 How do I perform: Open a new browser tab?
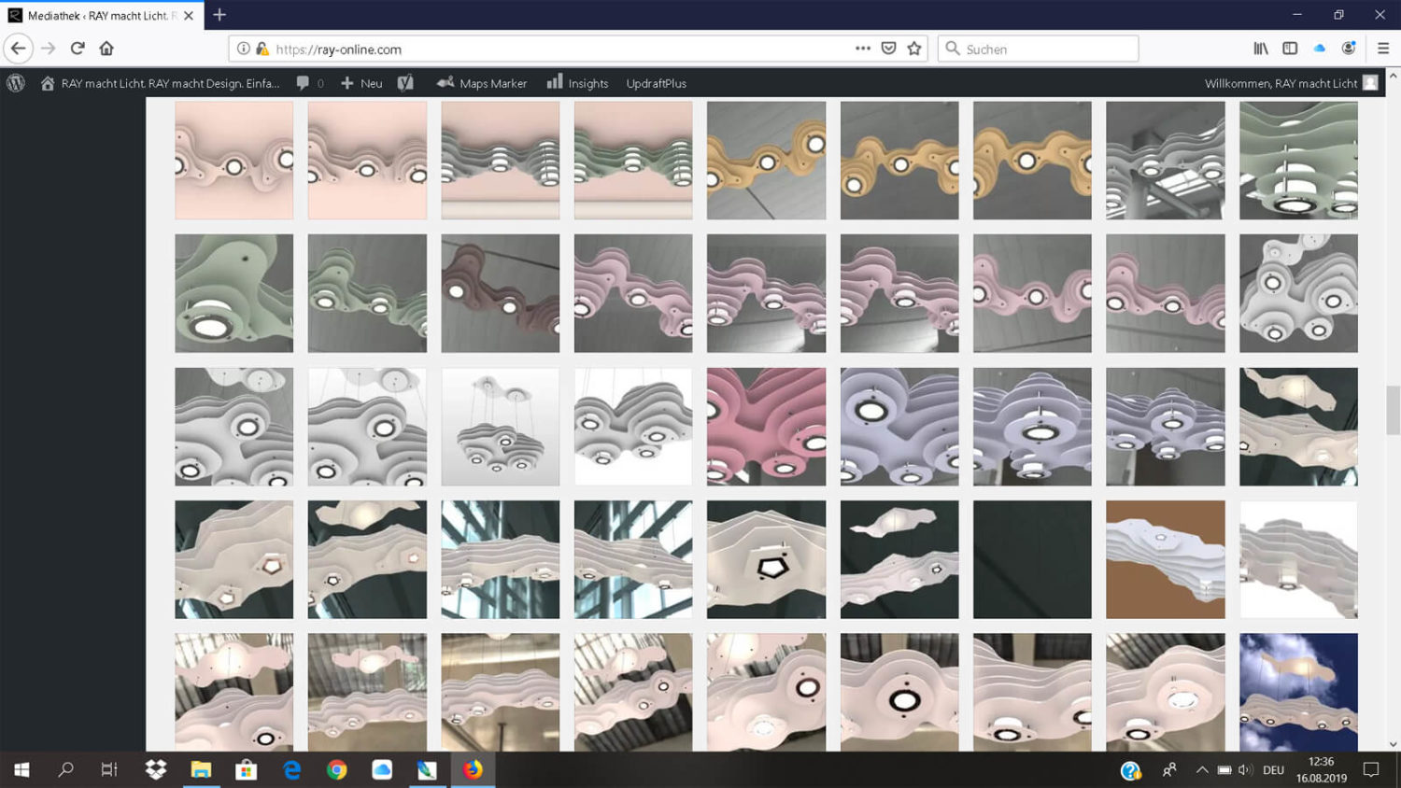point(219,15)
